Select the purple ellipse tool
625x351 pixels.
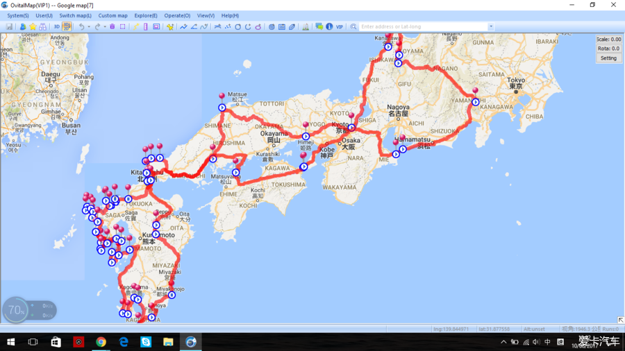[x=258, y=26]
